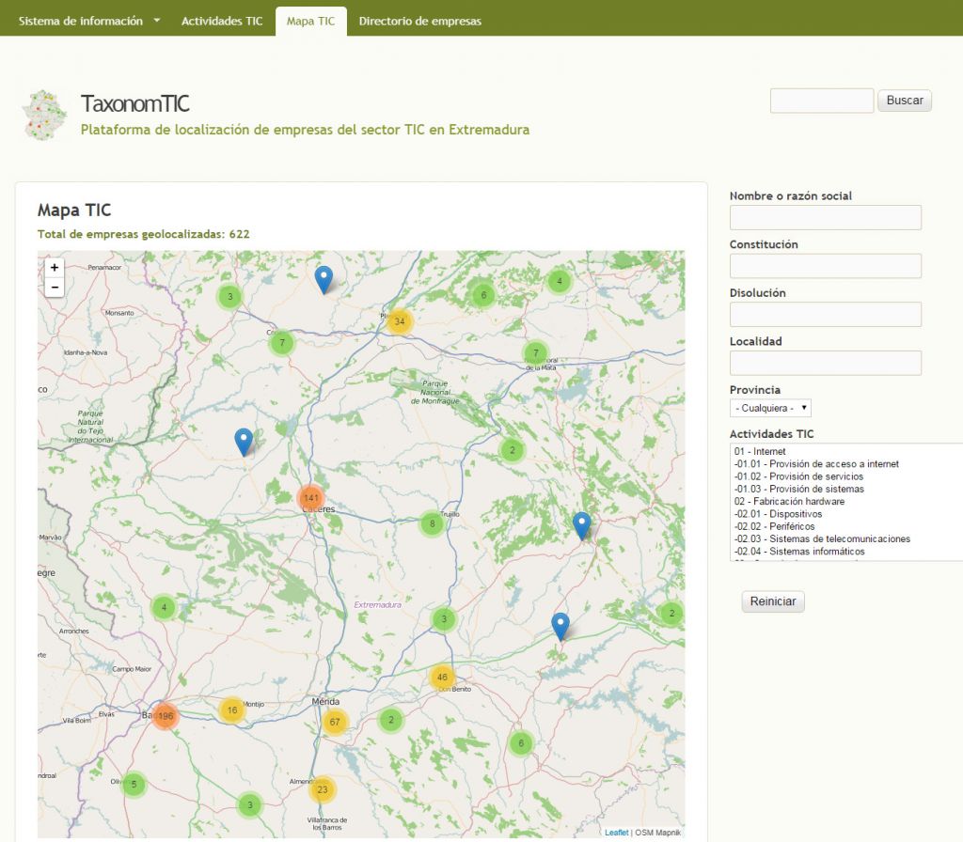
Task: Open the Montijo cluster marker showing 16
Action: click(x=232, y=710)
